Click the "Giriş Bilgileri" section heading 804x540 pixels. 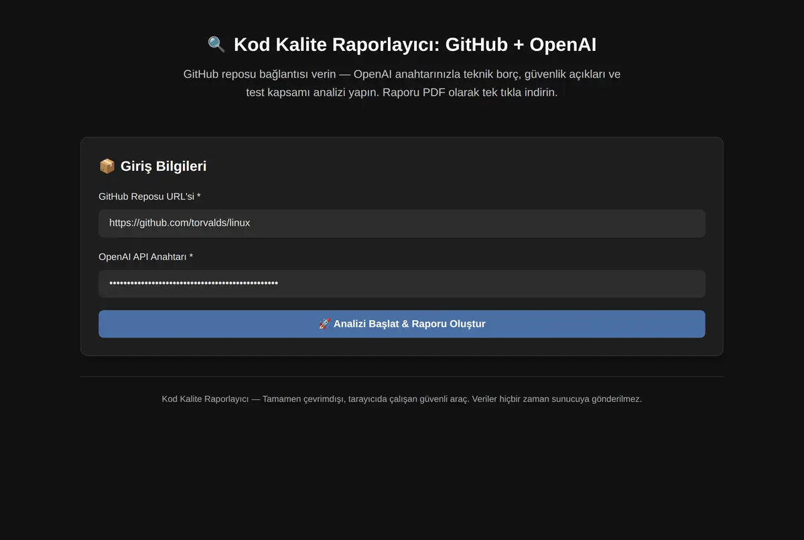pos(153,166)
